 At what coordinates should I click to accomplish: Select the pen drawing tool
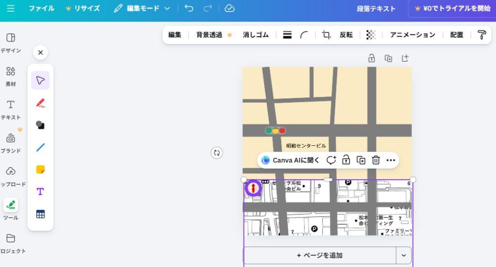coord(40,103)
